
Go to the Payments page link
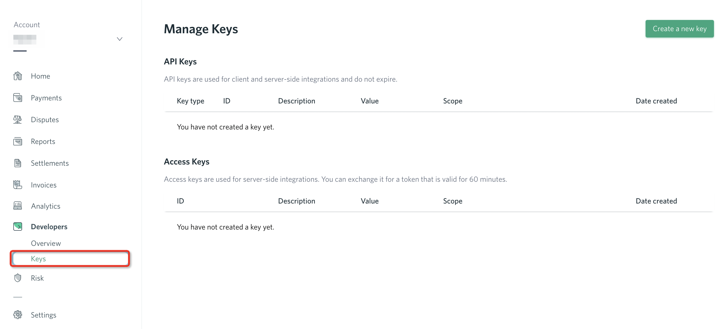click(46, 98)
